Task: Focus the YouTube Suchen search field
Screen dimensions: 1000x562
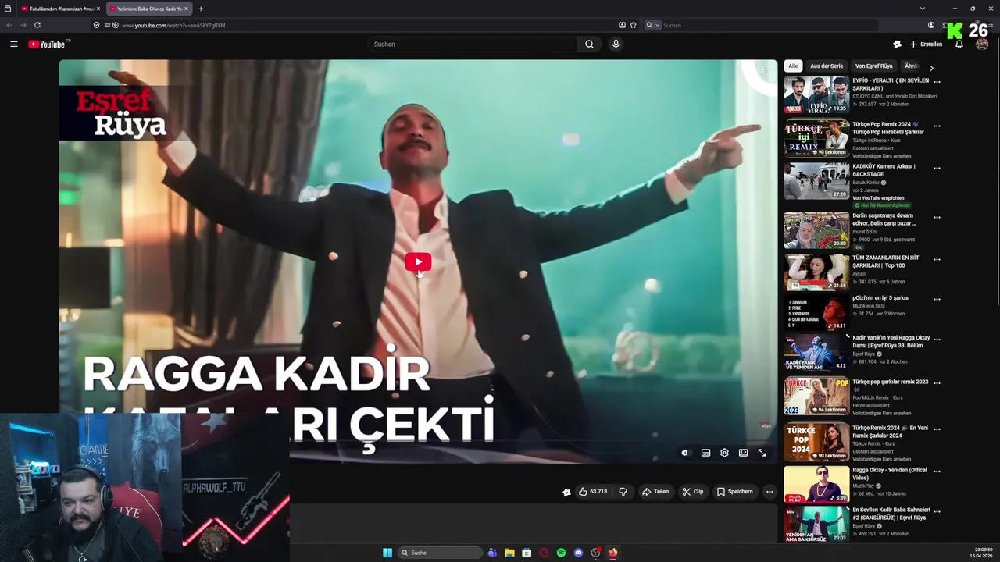Action: (473, 44)
